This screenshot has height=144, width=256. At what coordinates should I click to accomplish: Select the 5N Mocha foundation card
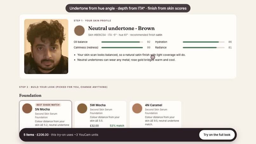[x=45, y=114]
